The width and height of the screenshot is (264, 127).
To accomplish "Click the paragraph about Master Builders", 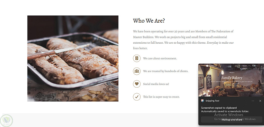I will coord(183,40).
